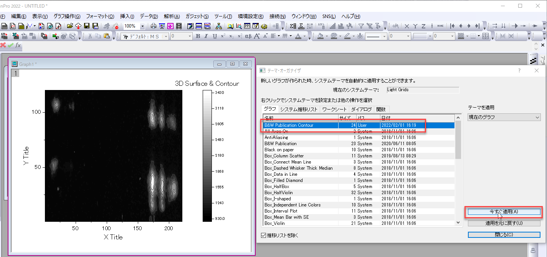Open テーマを適用 現在のグラフ dropdown
This screenshot has height=257, width=547.
[x=504, y=117]
